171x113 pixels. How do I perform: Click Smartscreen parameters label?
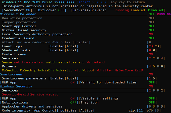click(24, 78)
